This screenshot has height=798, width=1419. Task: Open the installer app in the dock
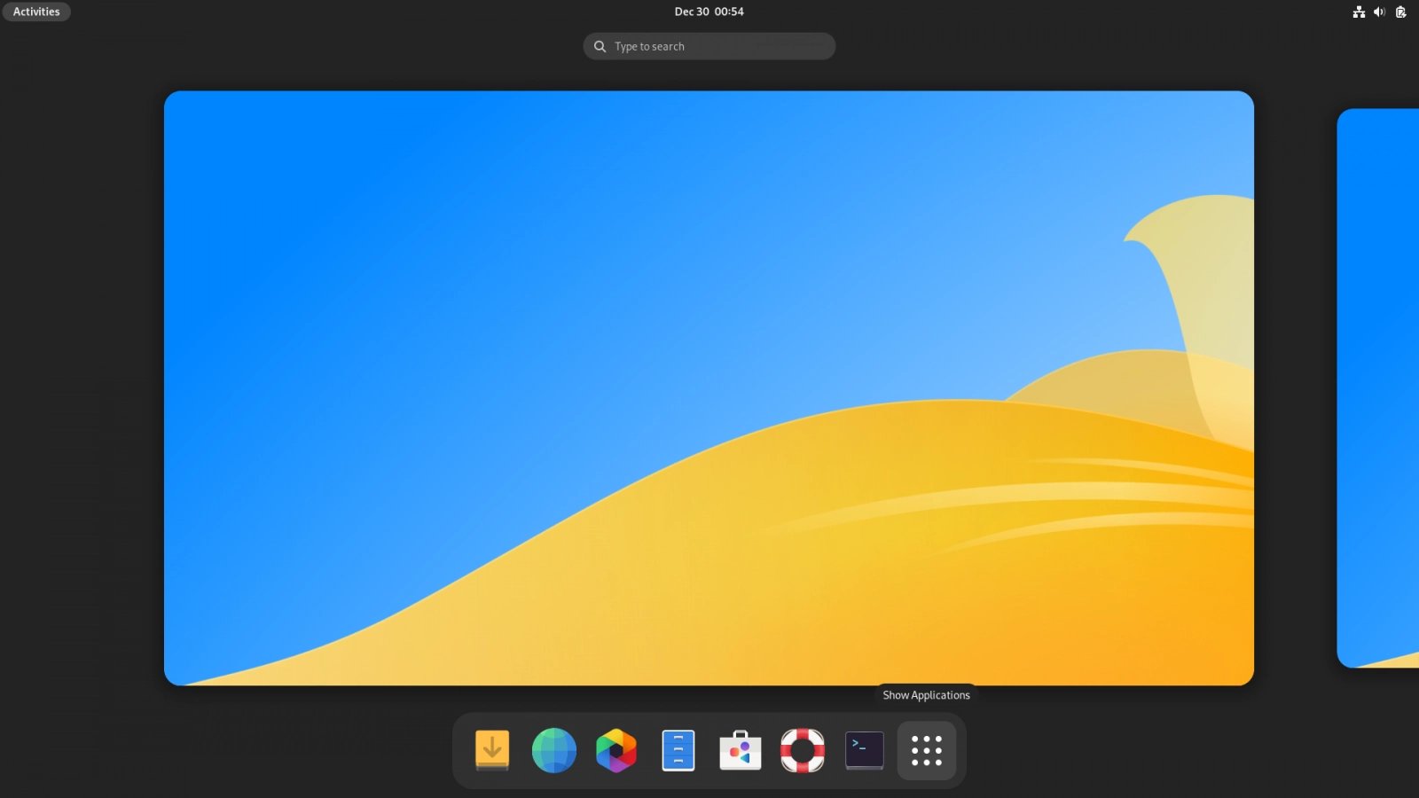click(492, 750)
